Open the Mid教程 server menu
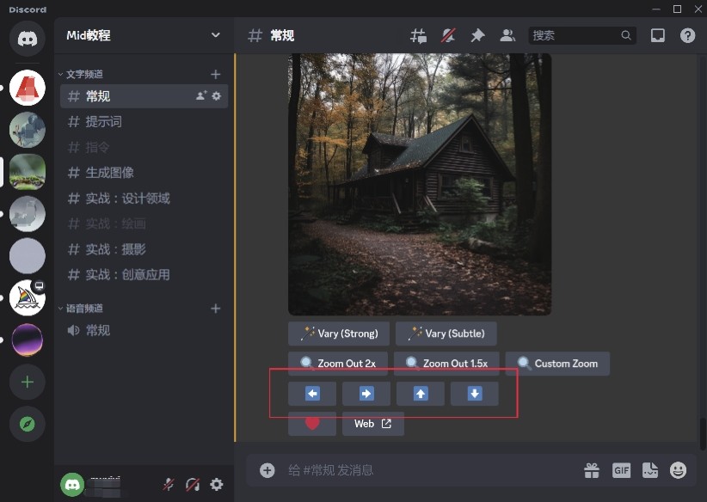Image resolution: width=707 pixels, height=502 pixels. pos(144,35)
